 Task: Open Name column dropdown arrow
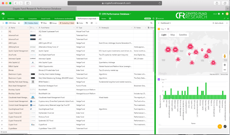tap(28, 28)
